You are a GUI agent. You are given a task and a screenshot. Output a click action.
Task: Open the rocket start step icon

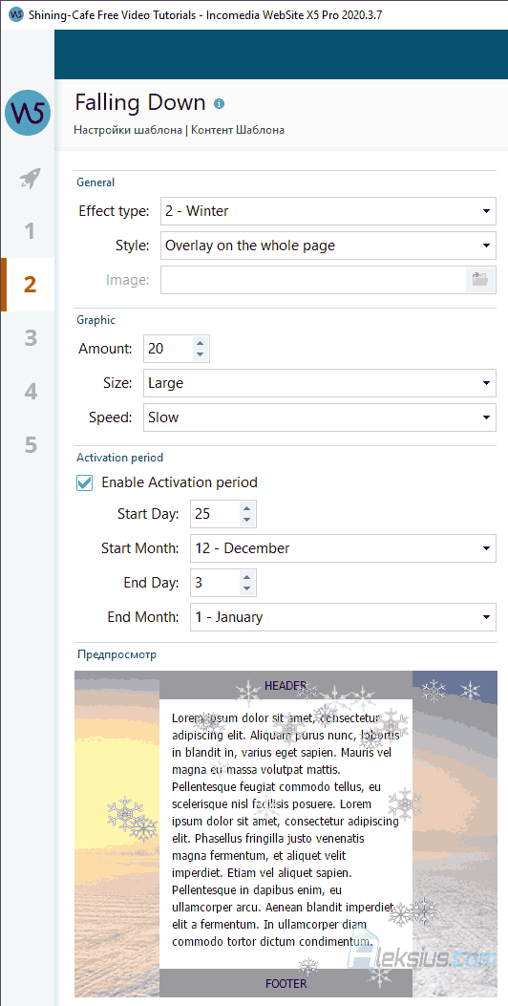coord(30,178)
